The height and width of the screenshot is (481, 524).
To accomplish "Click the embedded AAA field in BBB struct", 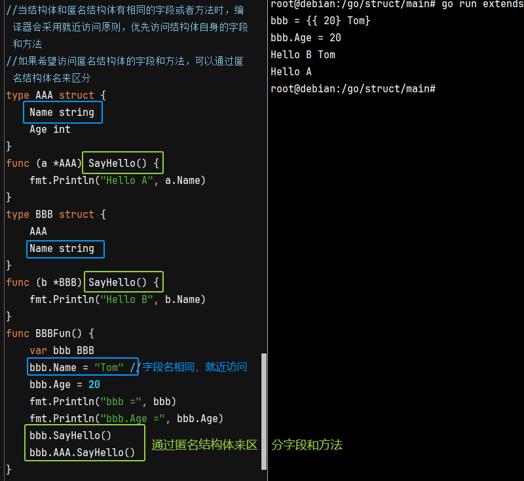I will click(x=38, y=232).
